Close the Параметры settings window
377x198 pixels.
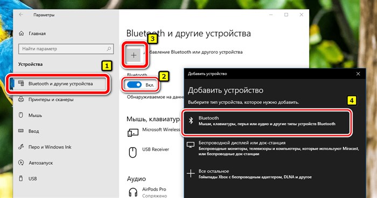click(x=302, y=14)
